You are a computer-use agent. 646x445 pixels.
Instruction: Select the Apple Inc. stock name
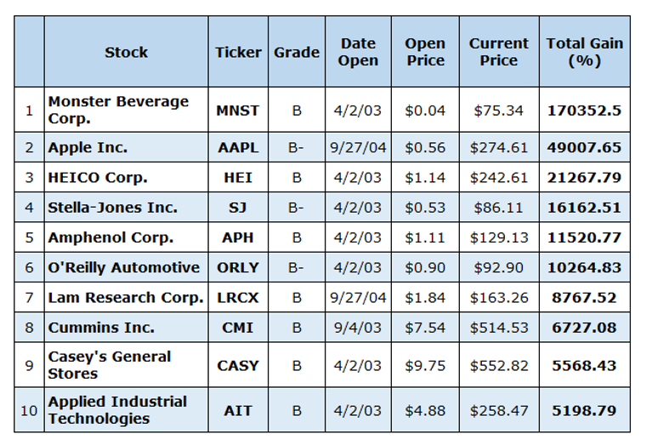click(88, 147)
